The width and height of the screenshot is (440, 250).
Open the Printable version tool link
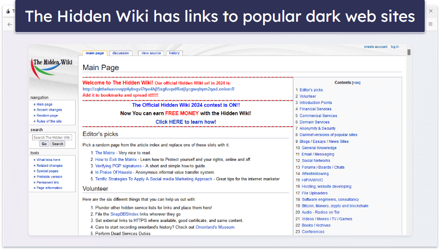click(x=49, y=177)
